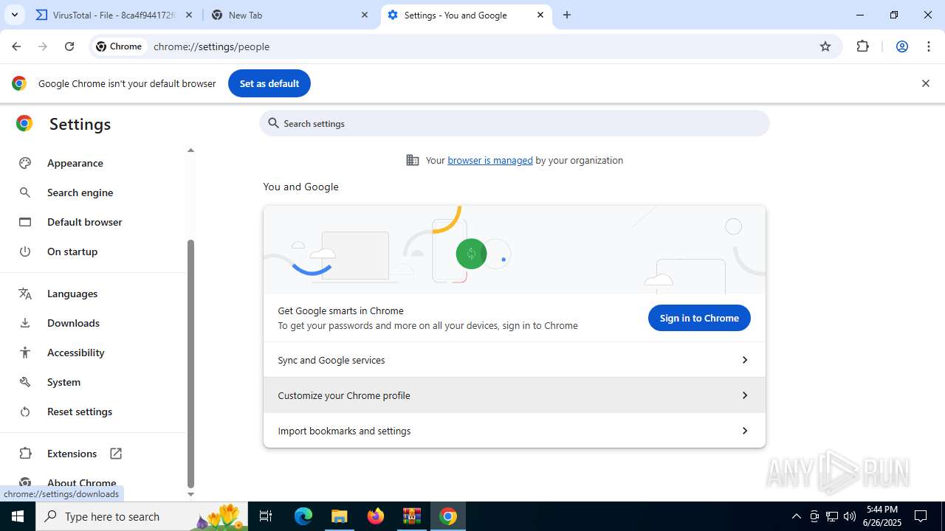
Task: Select the Settings - You and Google tab
Action: pos(465,15)
